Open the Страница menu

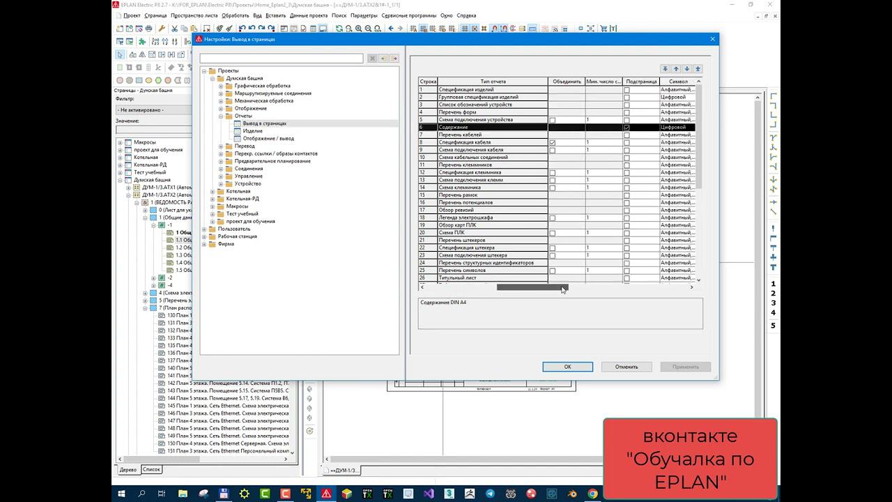pos(155,15)
